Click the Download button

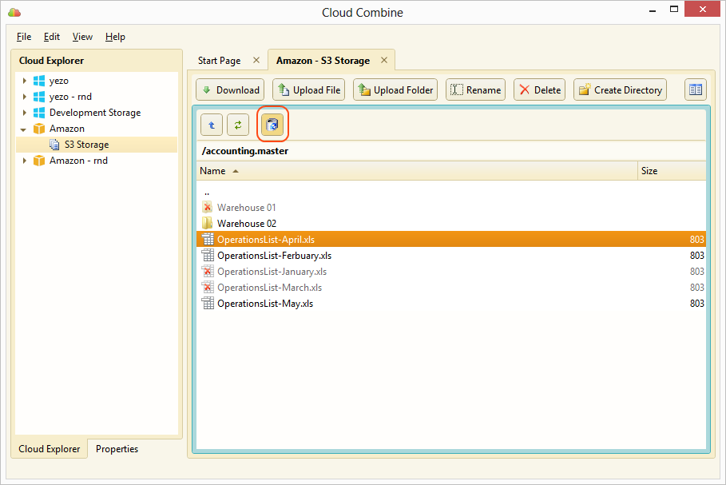[230, 89]
